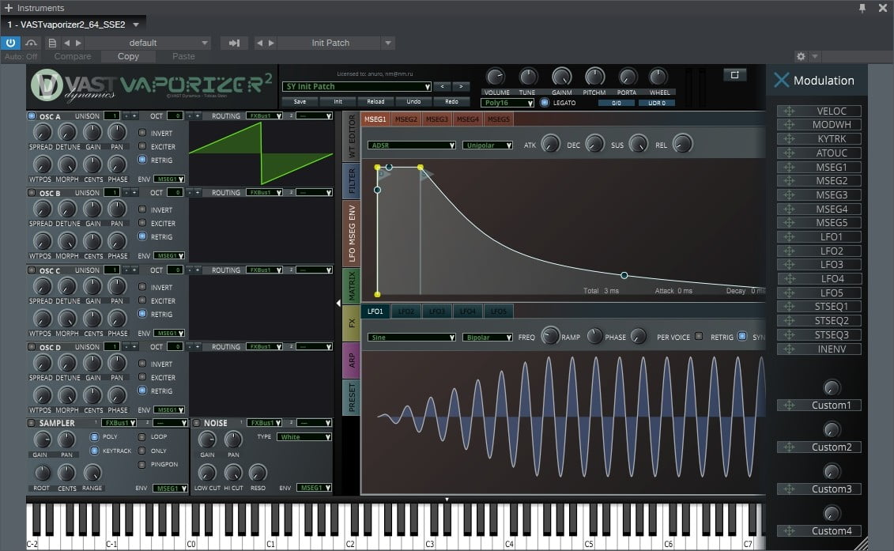Click the Undo button
The width and height of the screenshot is (894, 551).
tap(413, 101)
